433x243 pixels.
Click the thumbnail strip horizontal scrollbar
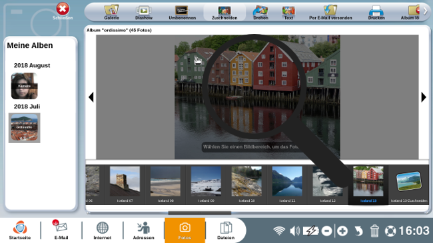[x=200, y=213]
